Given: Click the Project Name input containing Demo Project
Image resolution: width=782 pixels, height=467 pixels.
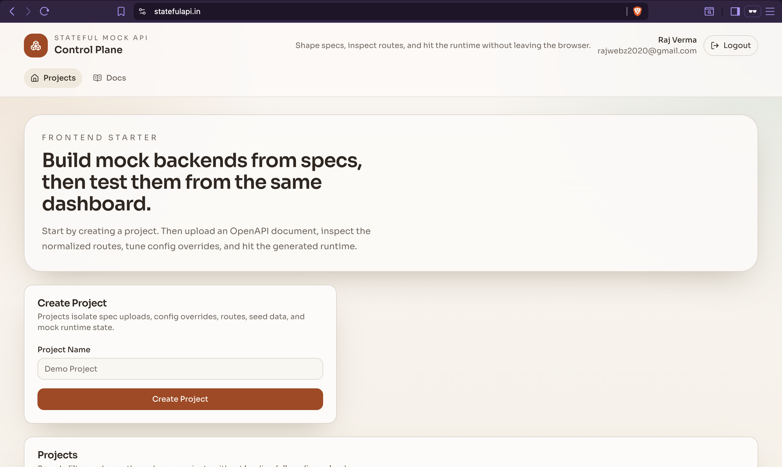Looking at the screenshot, I should tap(180, 369).
